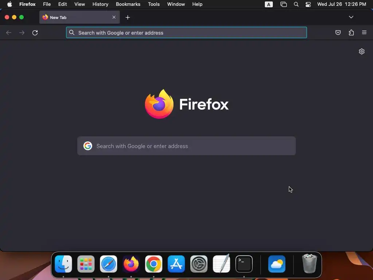The height and width of the screenshot is (280, 373).
Task: Open the History menu
Action: pos(101,4)
